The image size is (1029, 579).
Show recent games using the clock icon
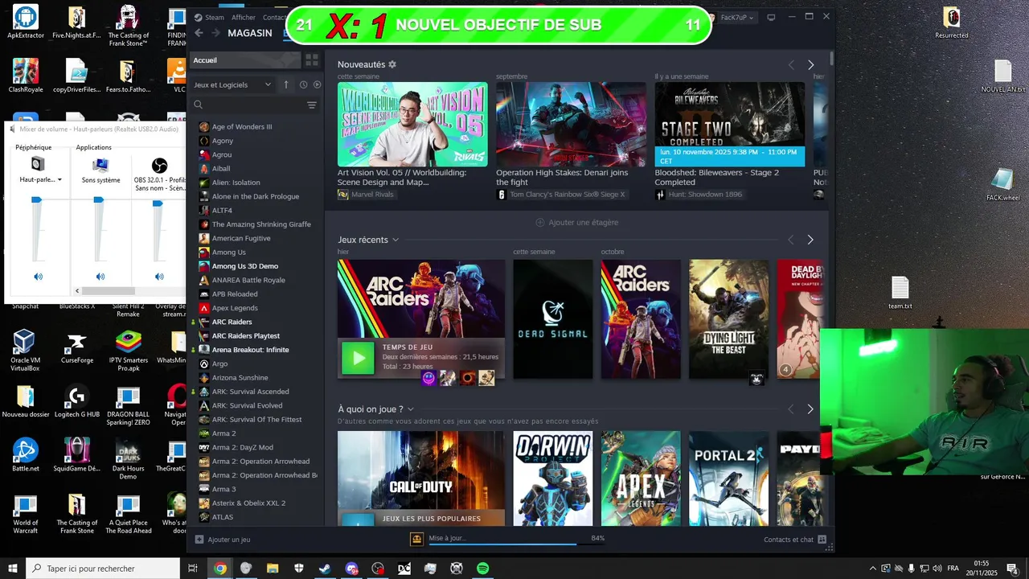click(x=303, y=84)
